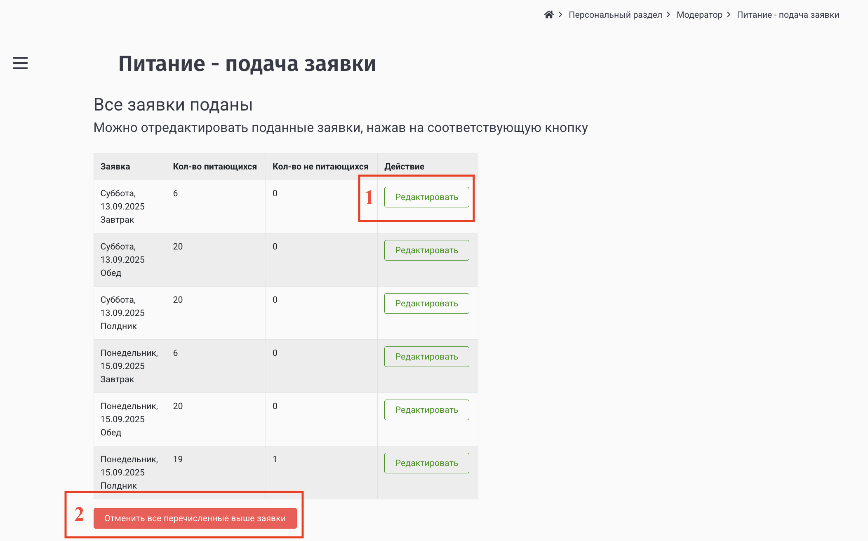Edit the Суббота 13.09.2025 Полдник request
The width and height of the screenshot is (868, 541).
[426, 303]
